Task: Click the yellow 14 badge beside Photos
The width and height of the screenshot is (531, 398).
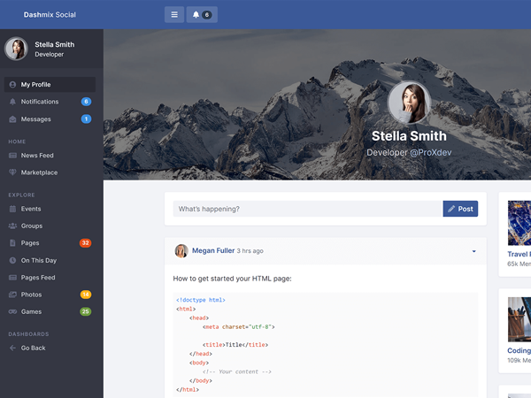Action: tap(86, 295)
